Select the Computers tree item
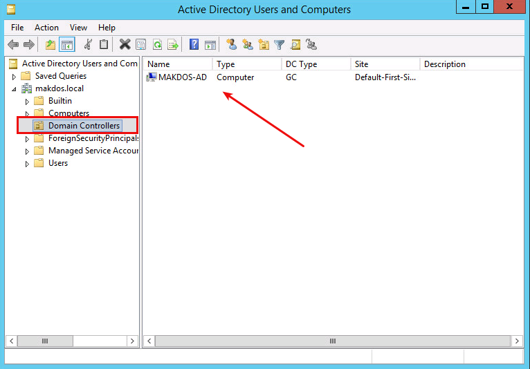 [x=68, y=113]
